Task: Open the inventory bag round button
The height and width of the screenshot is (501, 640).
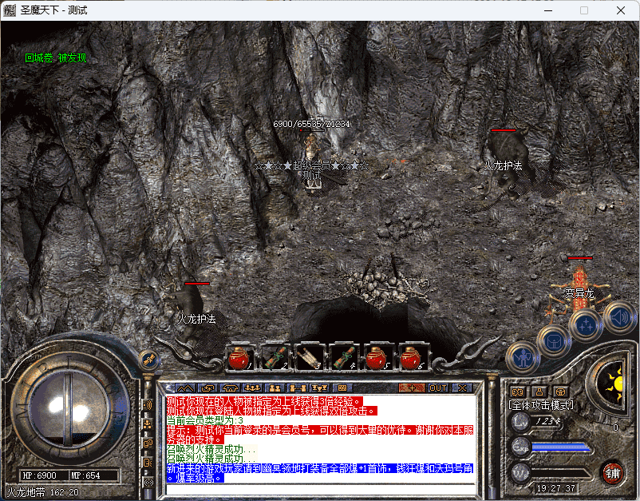Action: click(x=555, y=341)
